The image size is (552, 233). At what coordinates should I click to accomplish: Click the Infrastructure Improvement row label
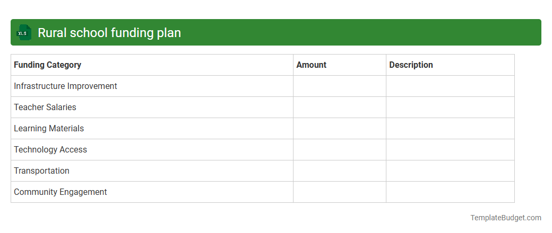pyautogui.click(x=65, y=86)
